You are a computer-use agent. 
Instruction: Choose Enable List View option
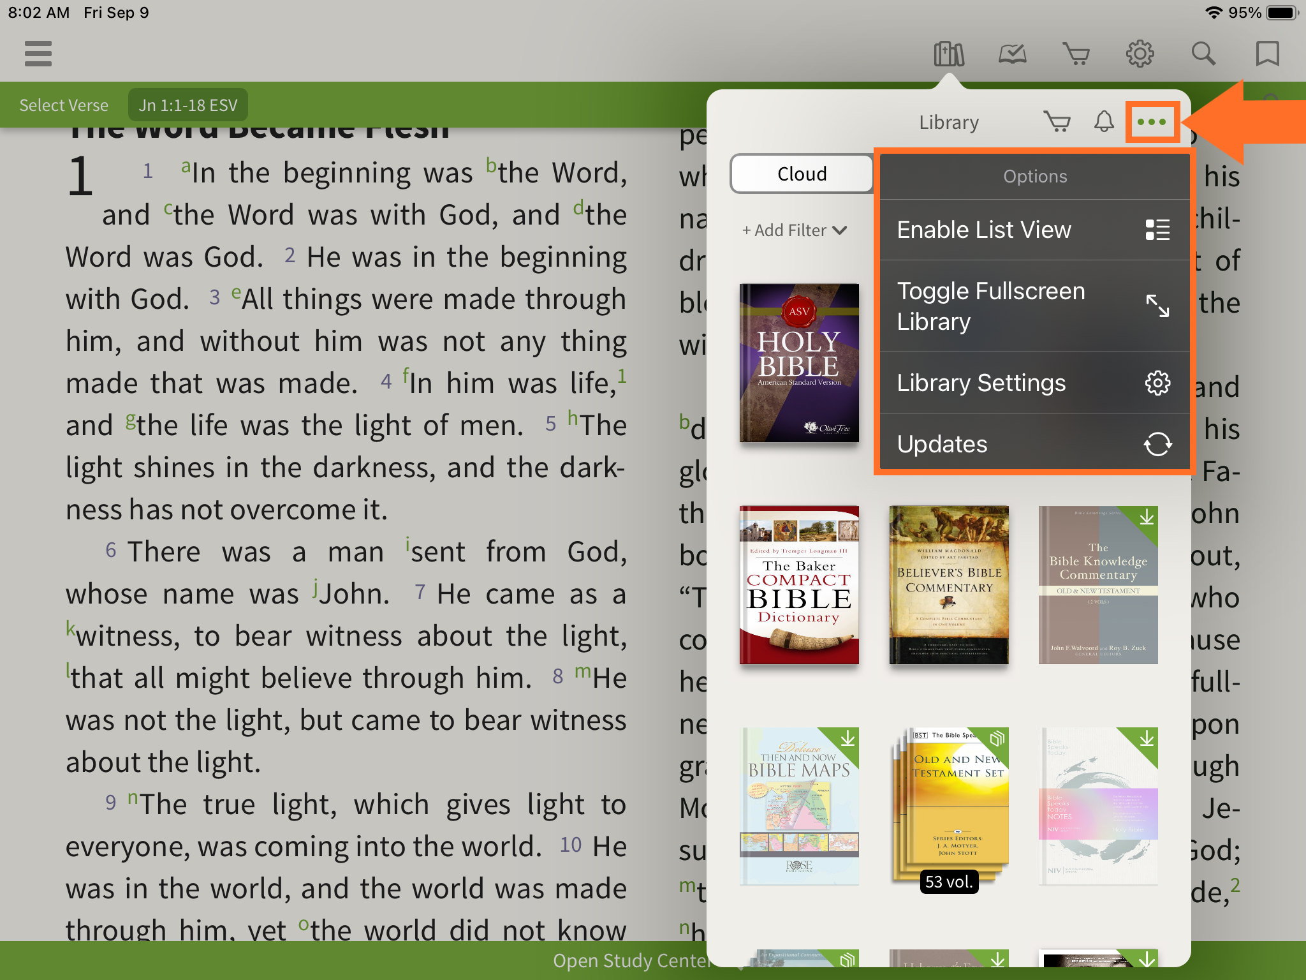point(1034,230)
